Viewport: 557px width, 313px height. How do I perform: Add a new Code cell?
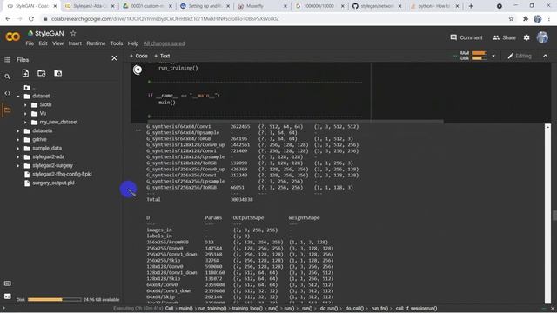point(138,56)
